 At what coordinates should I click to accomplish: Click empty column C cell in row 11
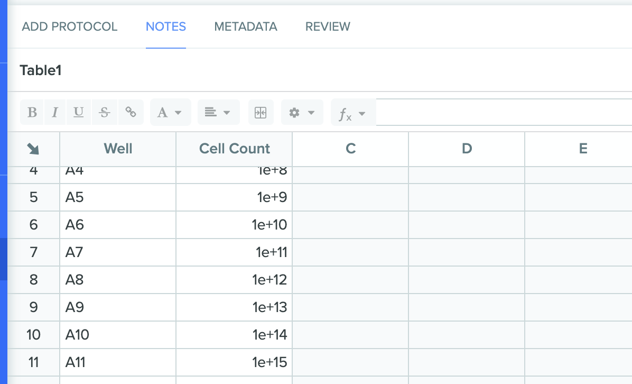(350, 362)
